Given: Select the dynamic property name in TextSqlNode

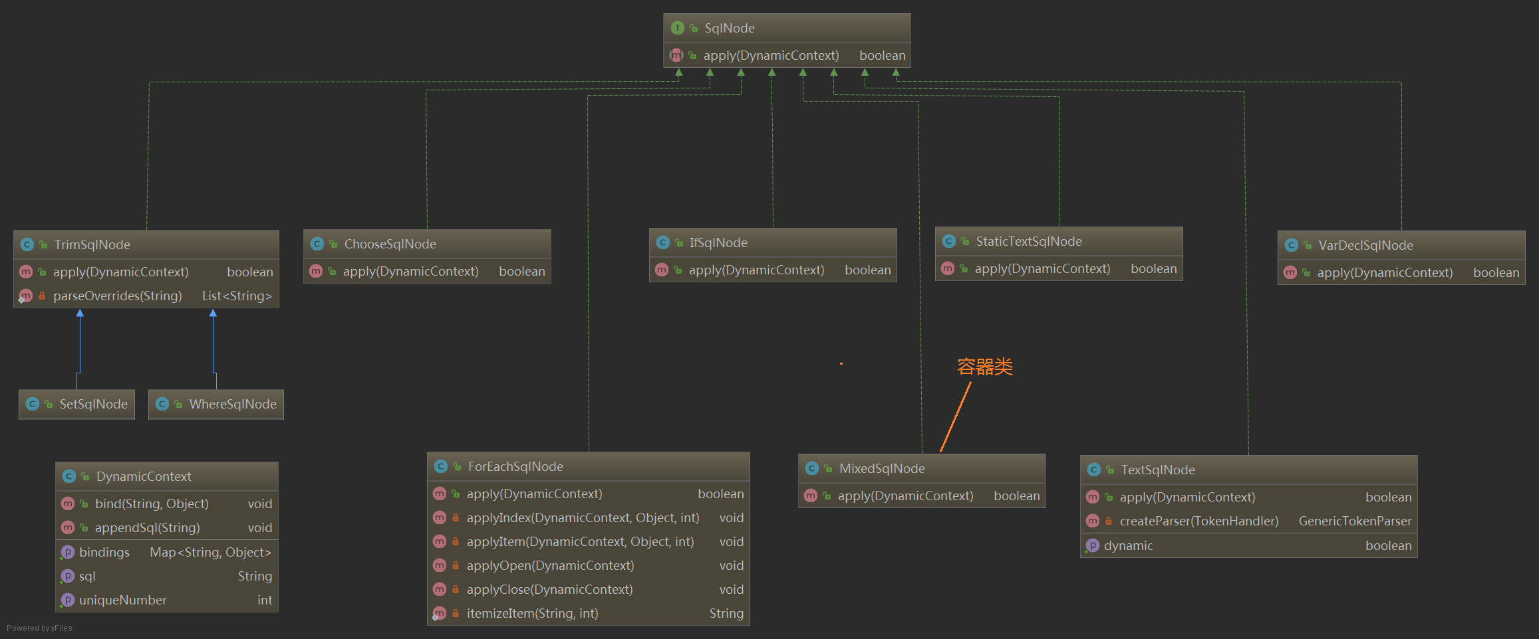Looking at the screenshot, I should coord(1129,545).
